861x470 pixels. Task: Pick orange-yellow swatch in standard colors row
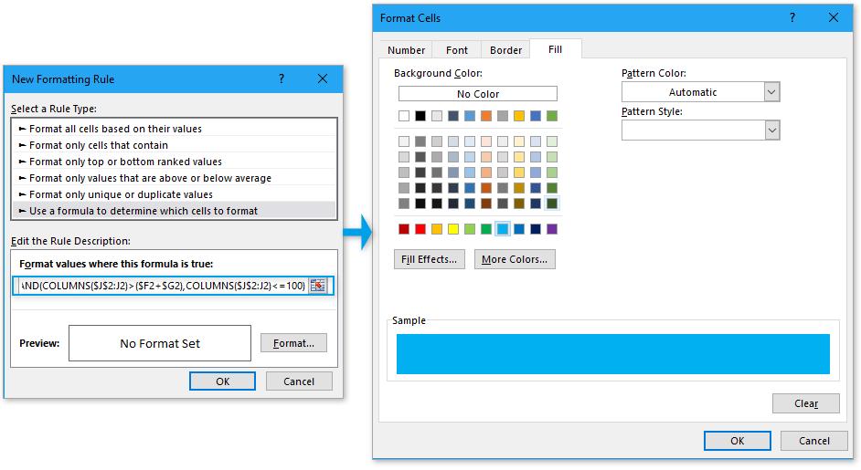(x=437, y=229)
